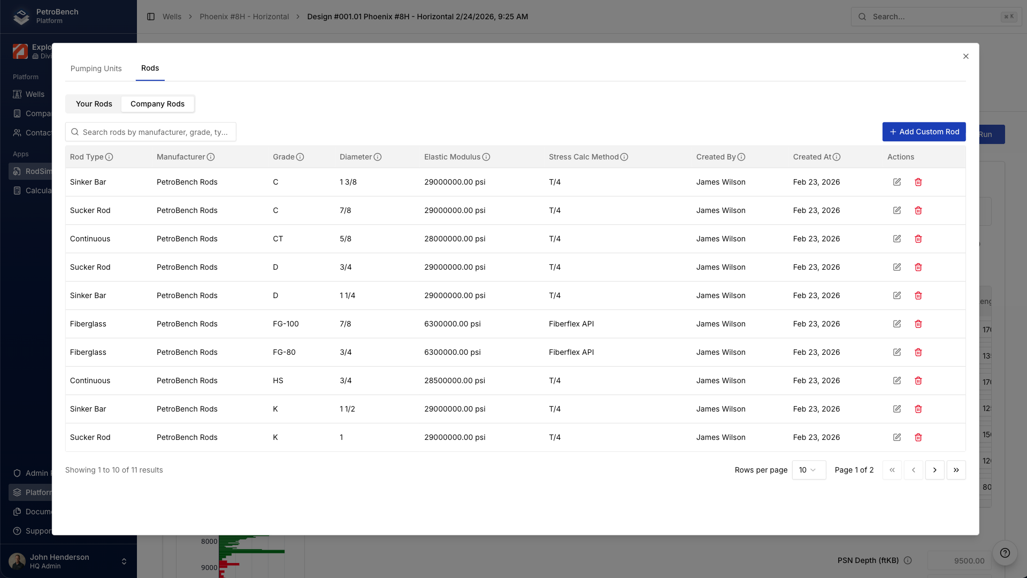
Task: Open the Rods tab
Action: [x=150, y=69]
